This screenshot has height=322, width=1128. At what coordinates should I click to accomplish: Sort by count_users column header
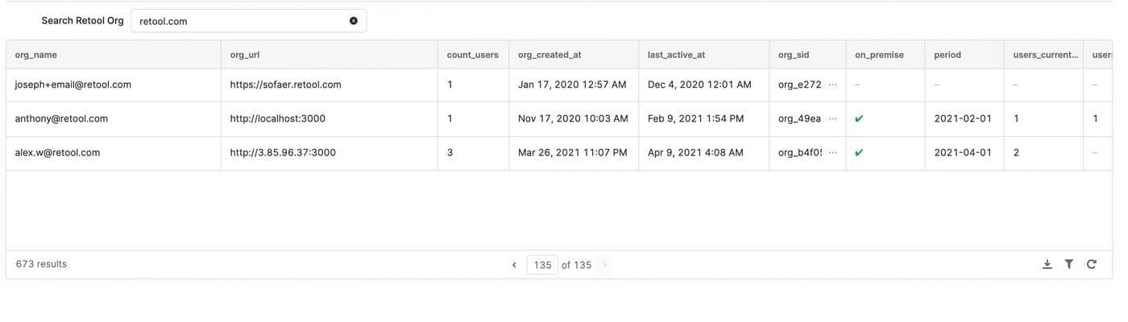point(472,55)
